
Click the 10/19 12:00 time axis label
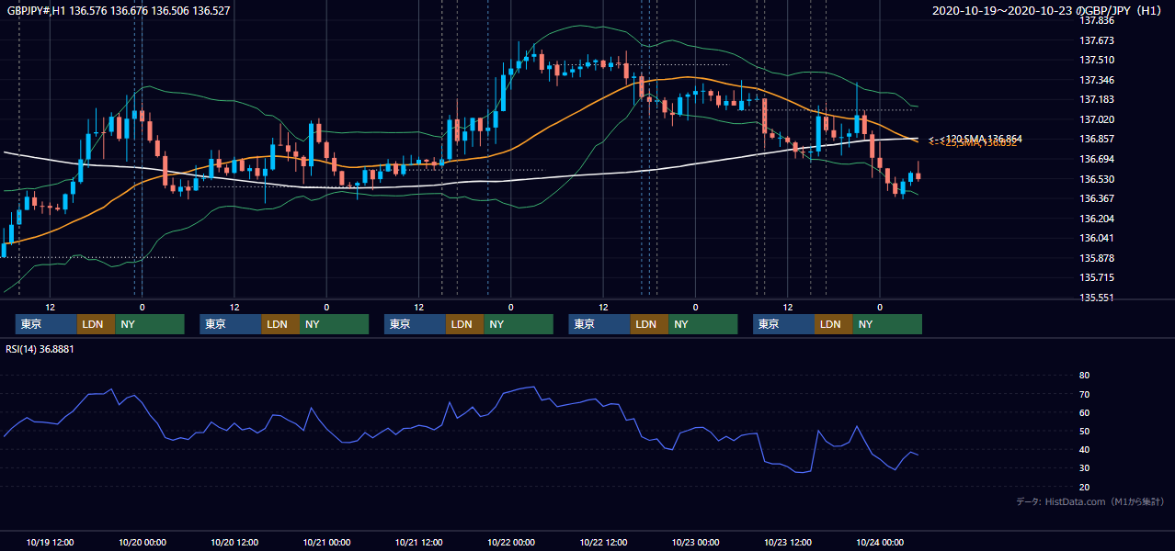point(50,542)
